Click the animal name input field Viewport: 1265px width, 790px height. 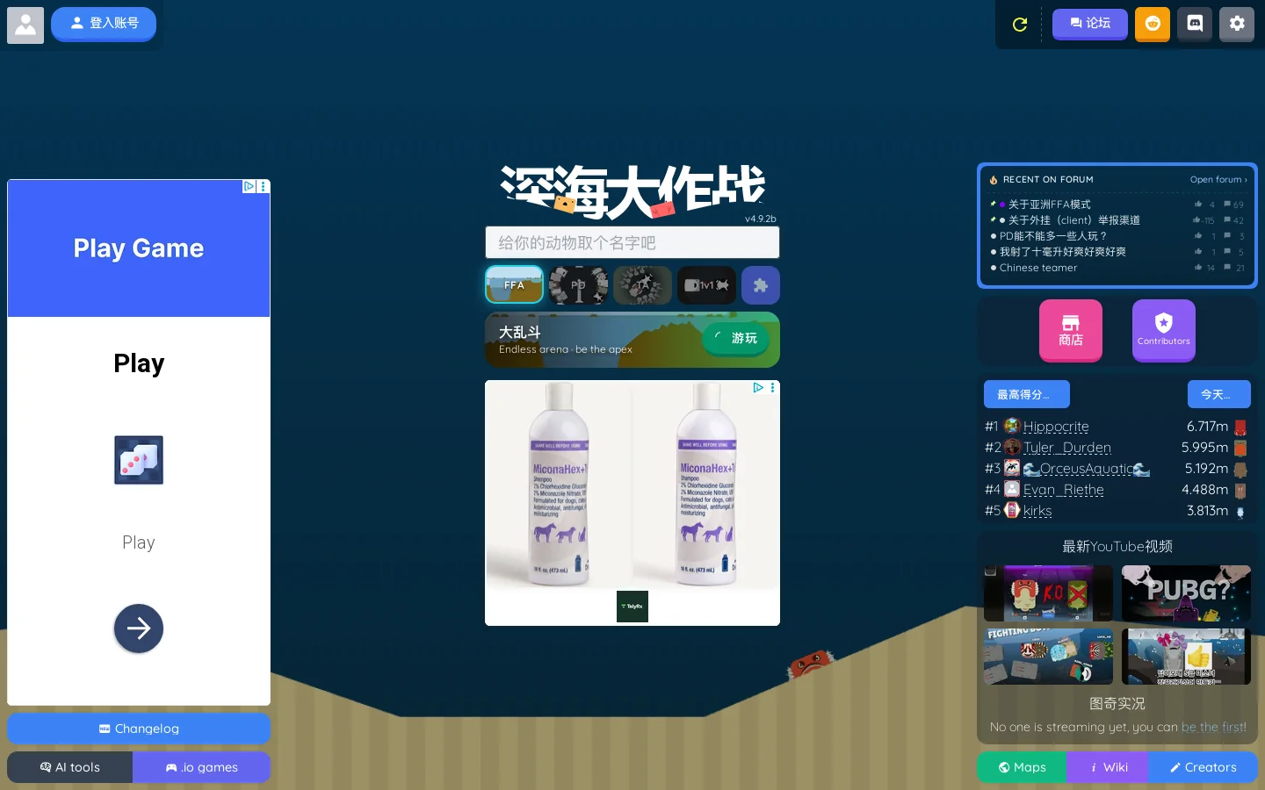click(632, 242)
